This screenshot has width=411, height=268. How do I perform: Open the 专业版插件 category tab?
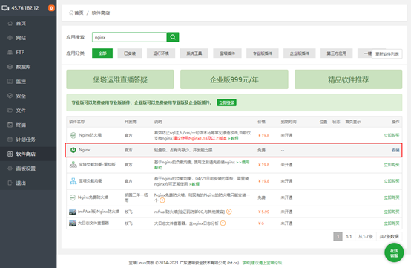[x=263, y=53]
